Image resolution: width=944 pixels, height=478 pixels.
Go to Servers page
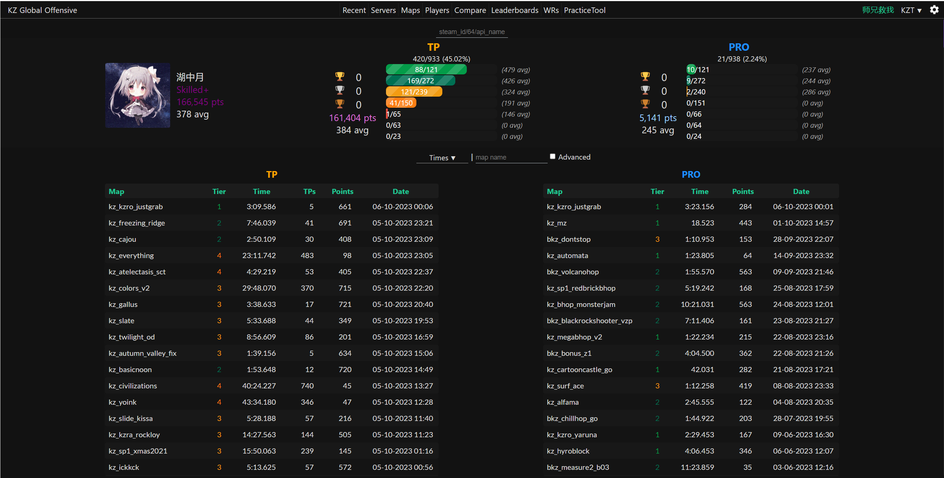coord(383,10)
